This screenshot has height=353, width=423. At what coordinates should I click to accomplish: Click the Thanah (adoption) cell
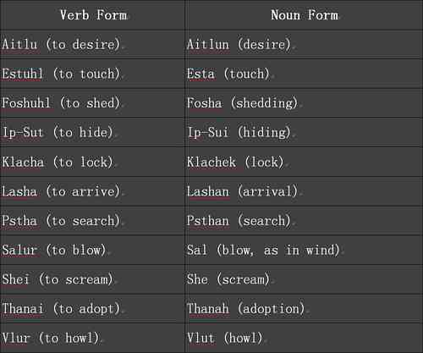[304, 309]
